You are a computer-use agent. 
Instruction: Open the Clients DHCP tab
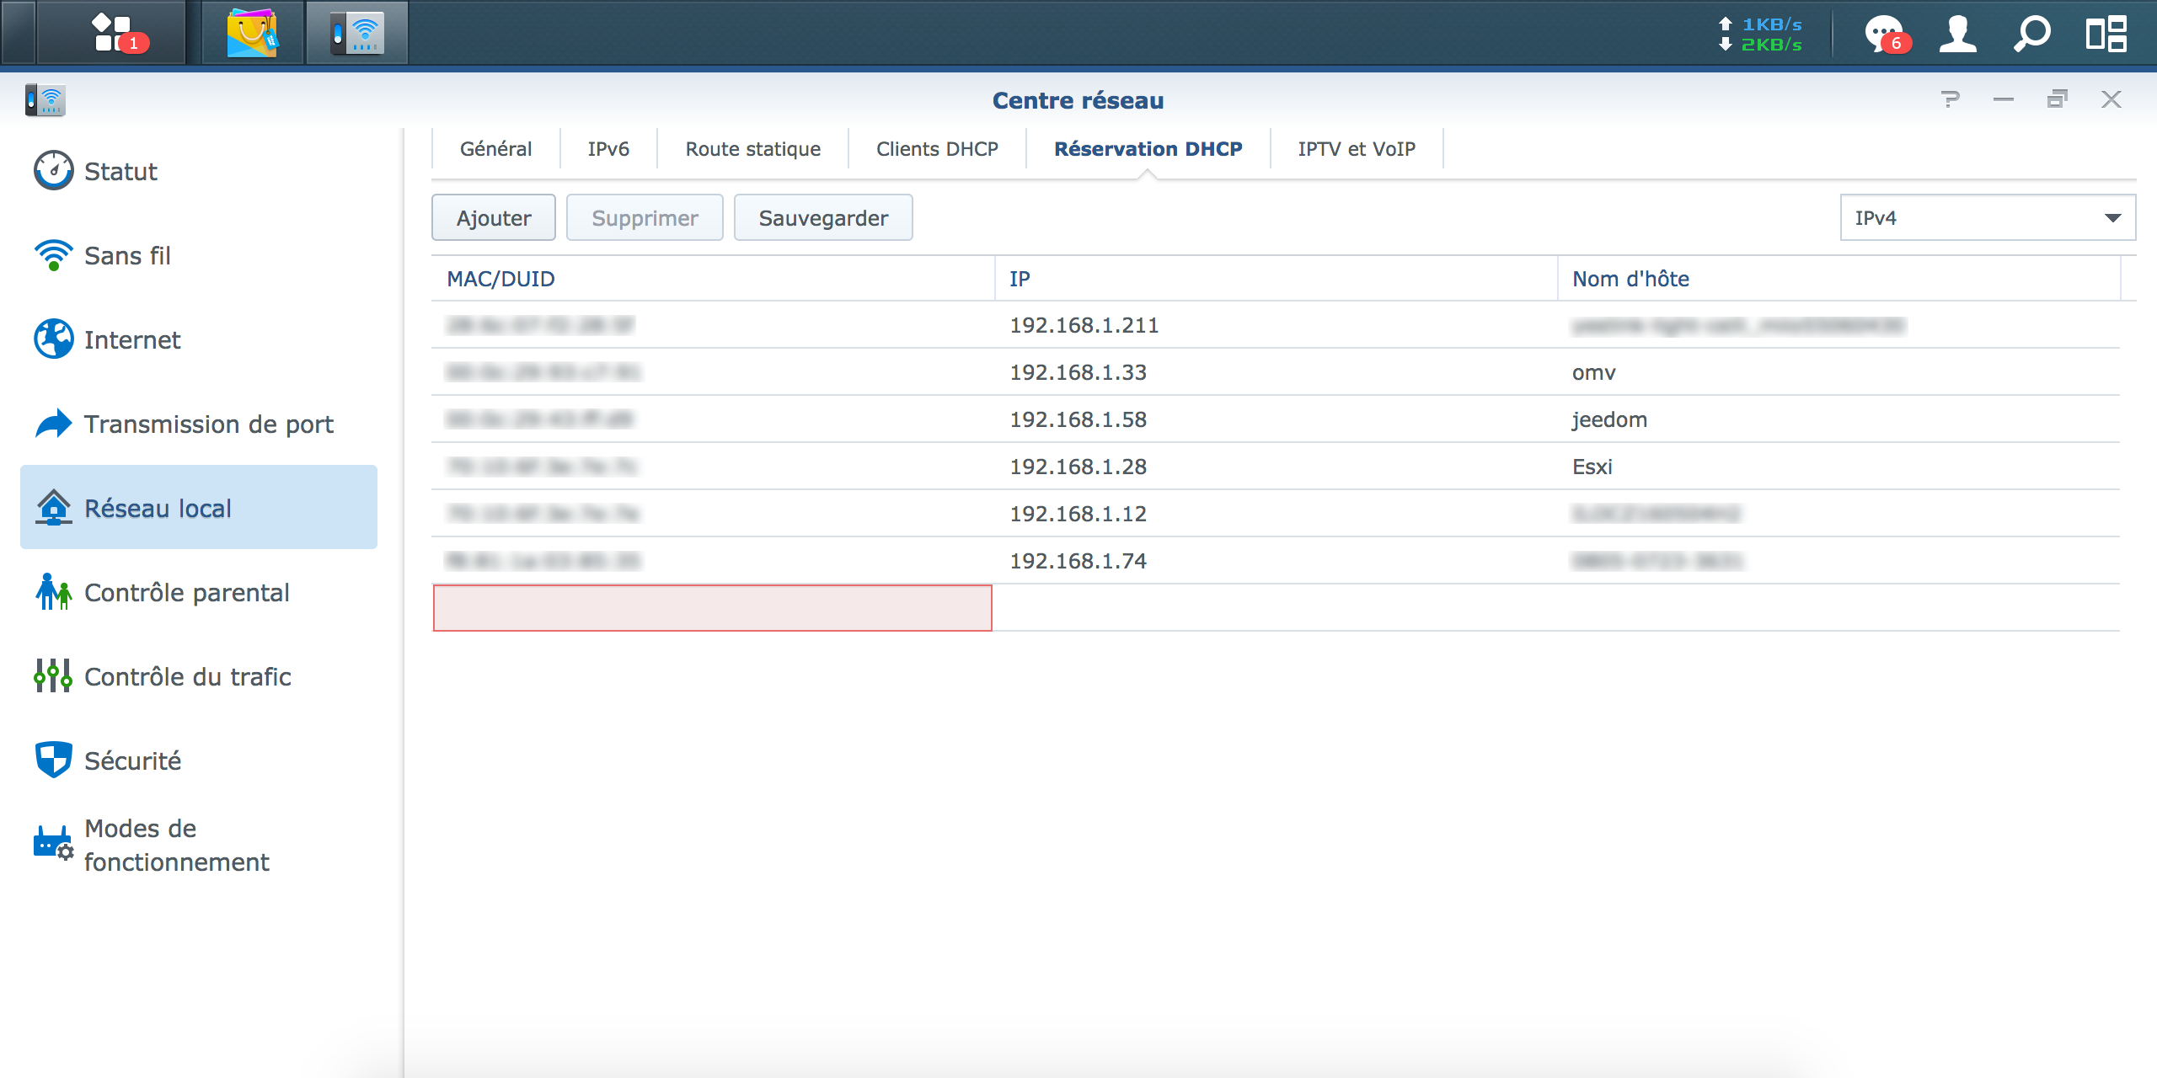[x=937, y=149]
